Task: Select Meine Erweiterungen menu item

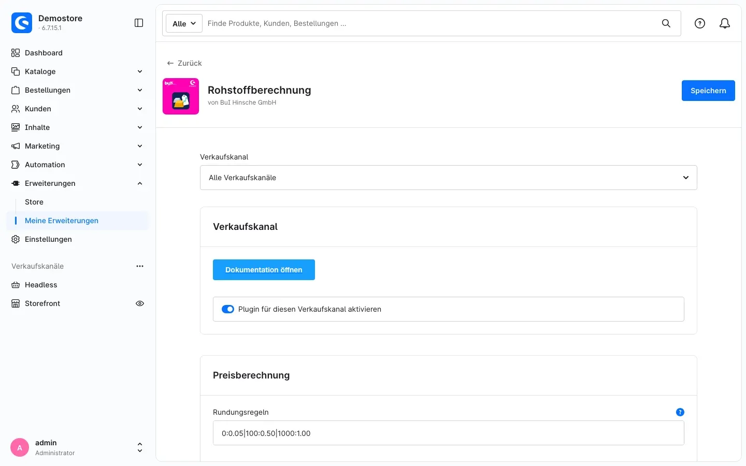Action: pyautogui.click(x=78, y=221)
